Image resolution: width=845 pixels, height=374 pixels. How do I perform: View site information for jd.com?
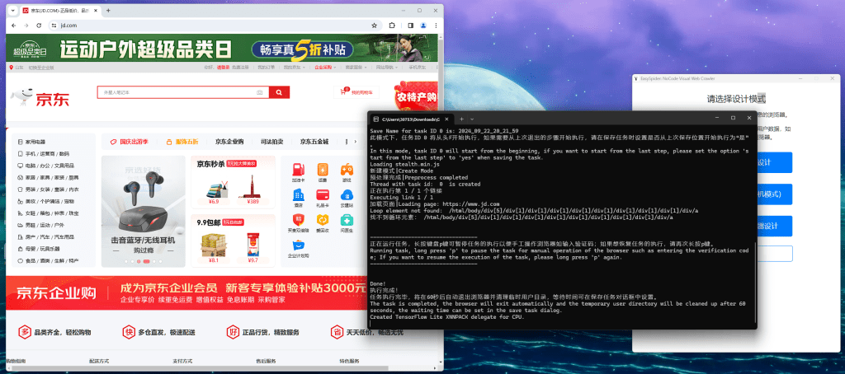click(54, 26)
